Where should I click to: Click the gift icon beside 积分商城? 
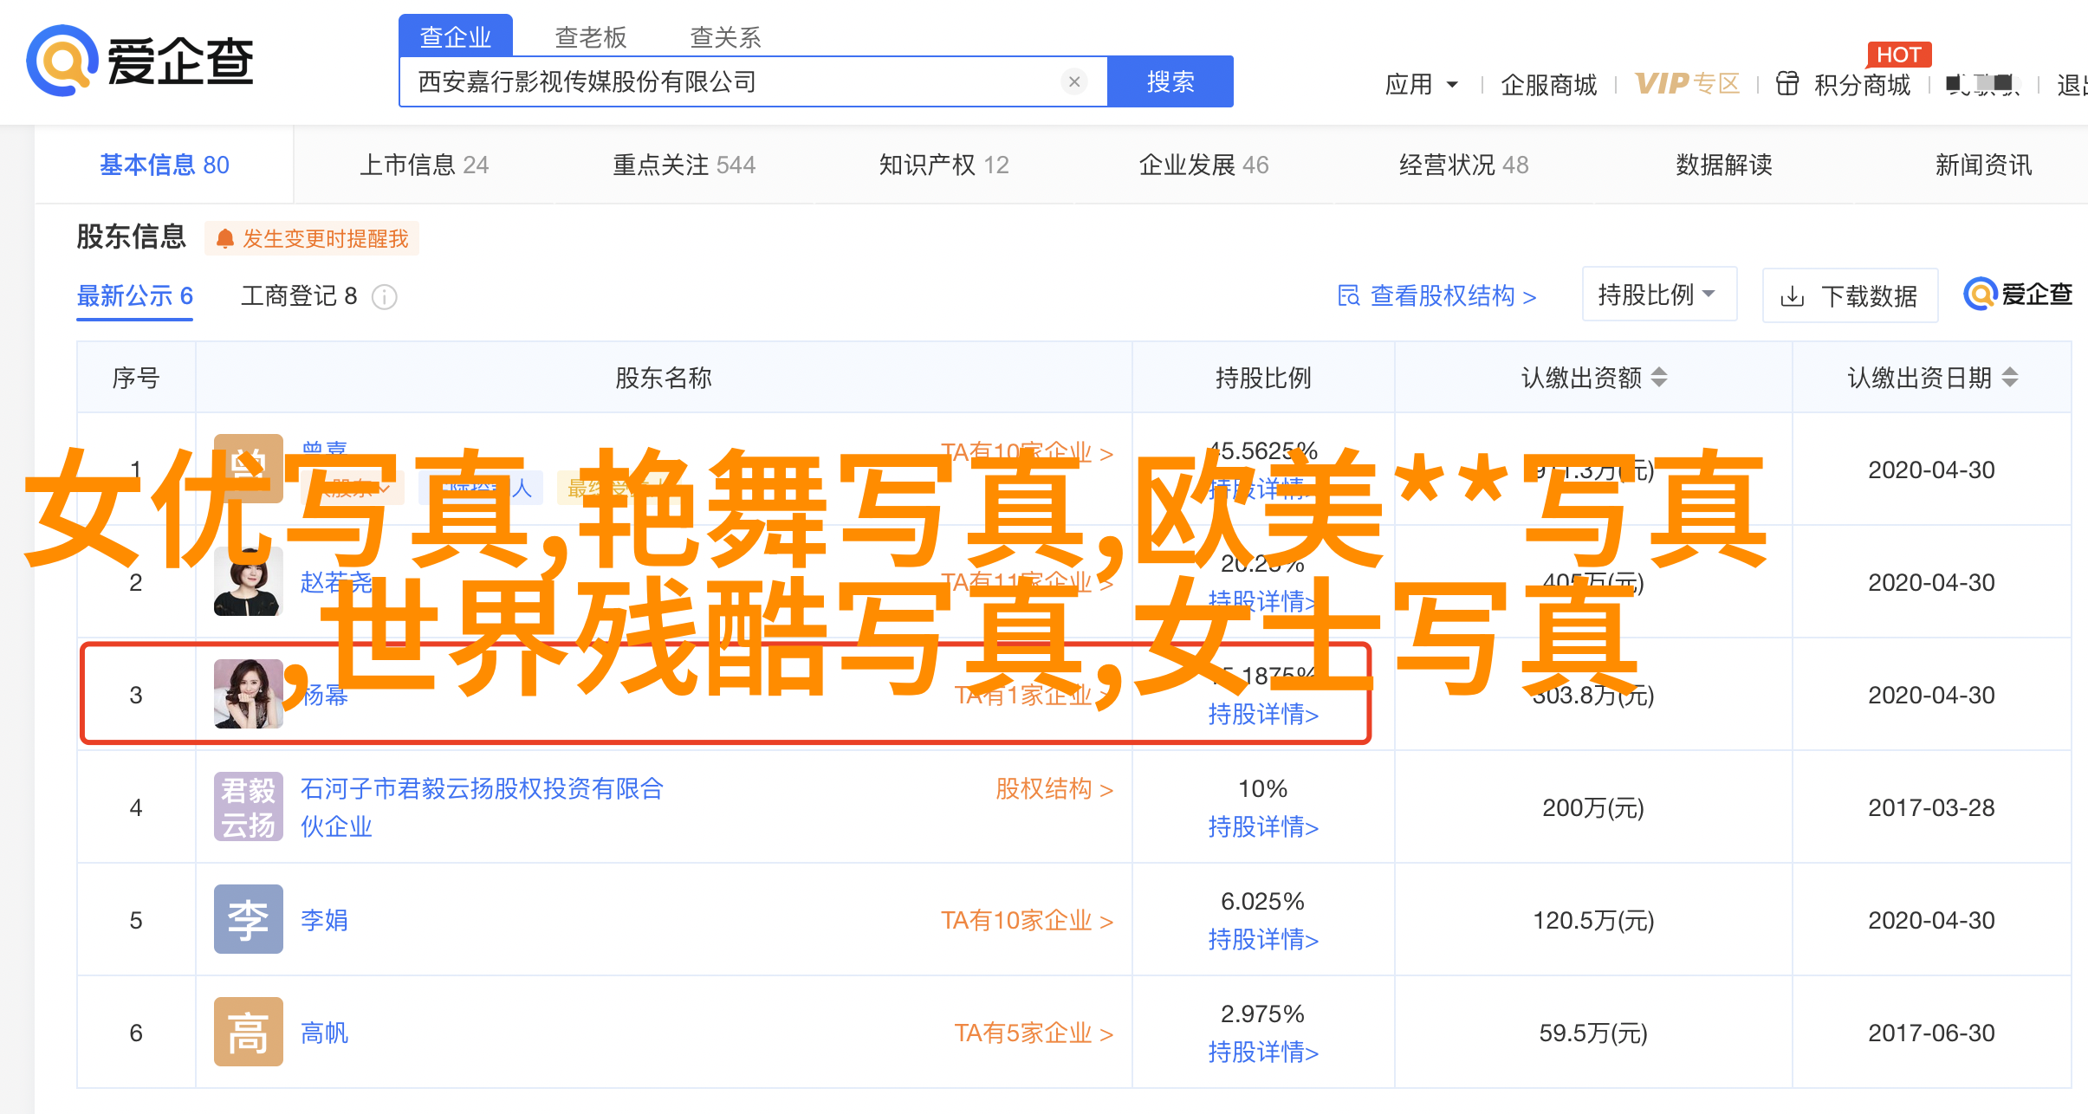tap(1787, 83)
